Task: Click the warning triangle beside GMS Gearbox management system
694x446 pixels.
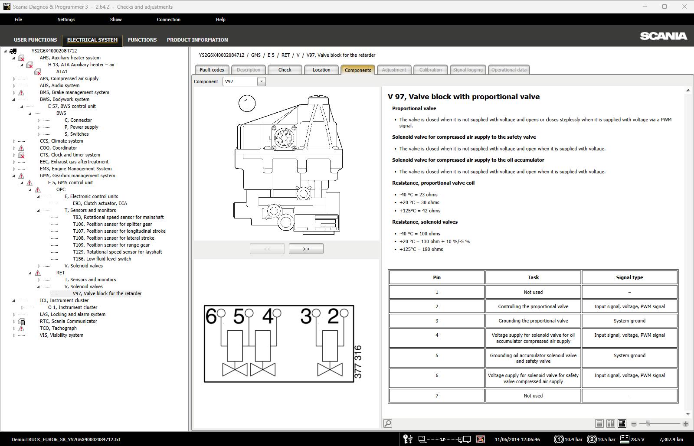Action: pyautogui.click(x=21, y=176)
